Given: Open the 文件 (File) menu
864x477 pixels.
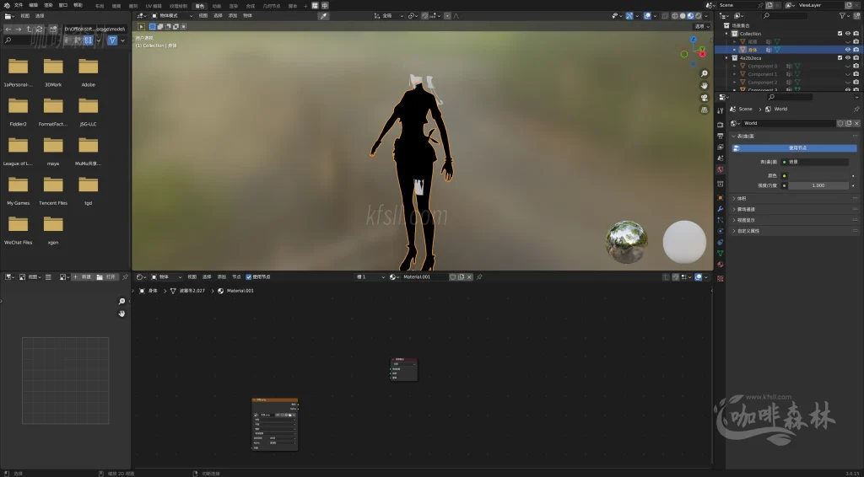Looking at the screenshot, I should (19, 6).
